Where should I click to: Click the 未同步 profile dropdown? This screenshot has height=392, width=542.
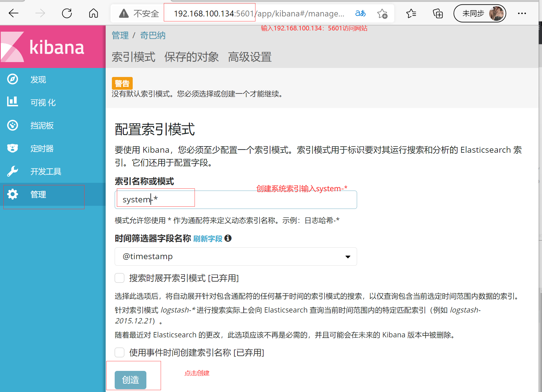point(480,13)
